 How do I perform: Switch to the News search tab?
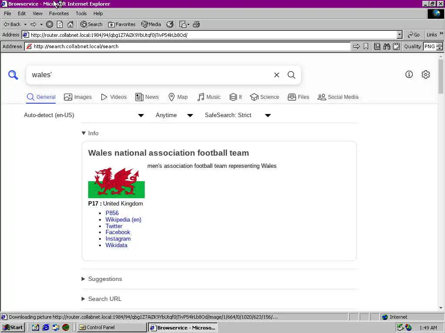pyautogui.click(x=147, y=97)
